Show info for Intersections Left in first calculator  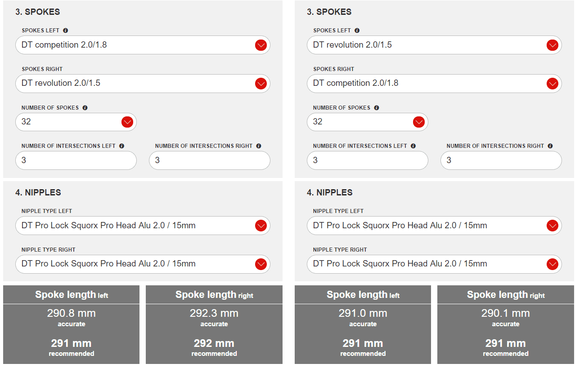pos(122,146)
